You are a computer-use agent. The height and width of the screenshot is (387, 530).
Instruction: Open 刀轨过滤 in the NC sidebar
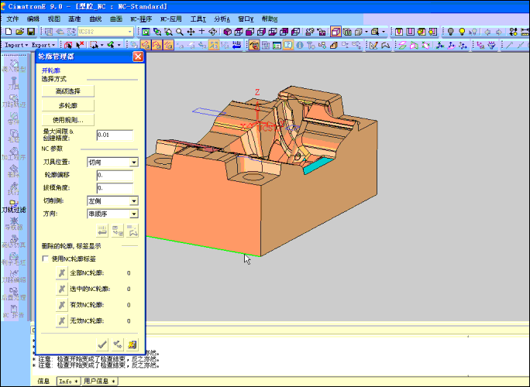[13, 206]
